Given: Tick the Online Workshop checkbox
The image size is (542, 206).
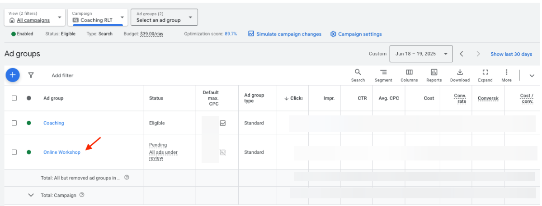Looking at the screenshot, I should (14, 152).
